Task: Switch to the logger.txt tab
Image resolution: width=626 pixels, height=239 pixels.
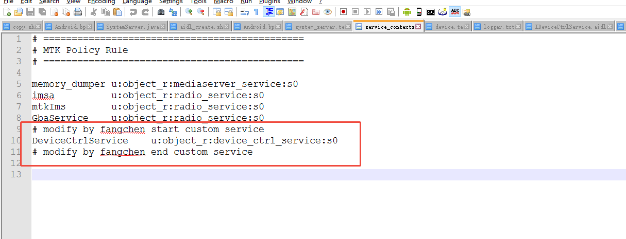Action: coord(498,27)
